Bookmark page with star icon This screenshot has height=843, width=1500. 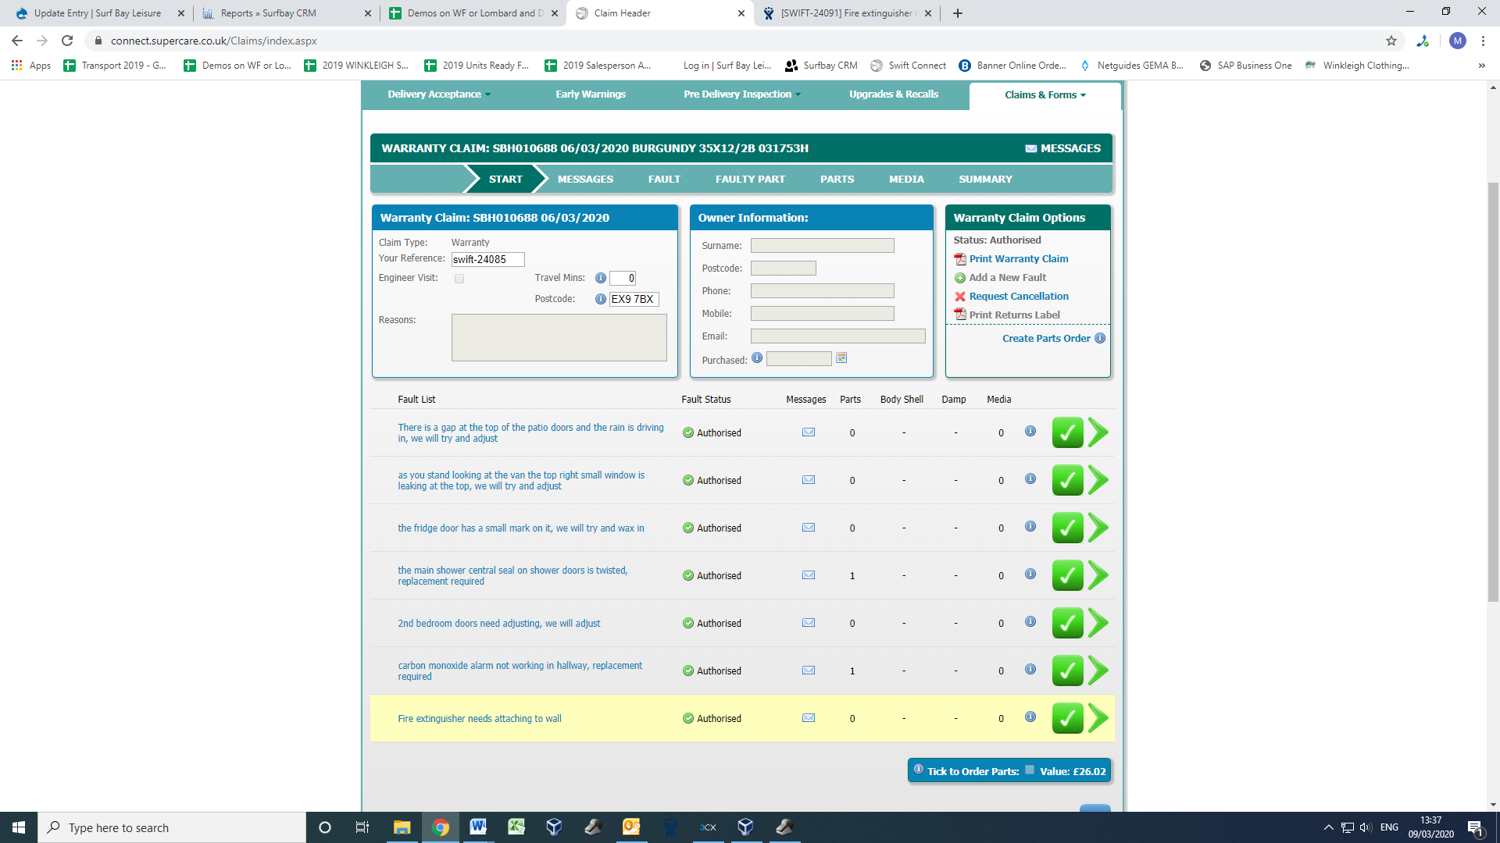pyautogui.click(x=1391, y=41)
